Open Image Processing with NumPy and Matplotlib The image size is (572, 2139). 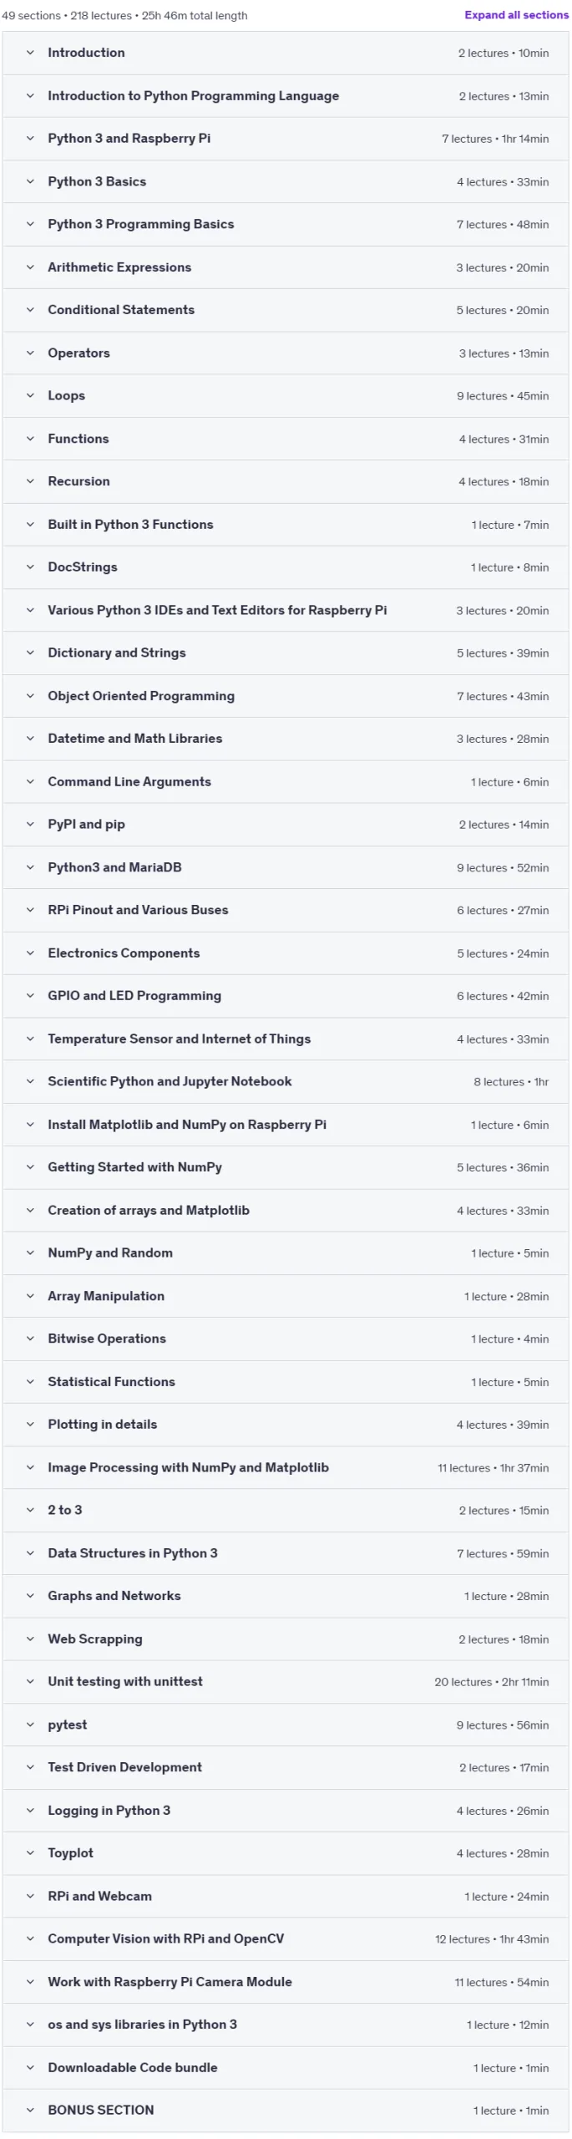tap(286, 1468)
